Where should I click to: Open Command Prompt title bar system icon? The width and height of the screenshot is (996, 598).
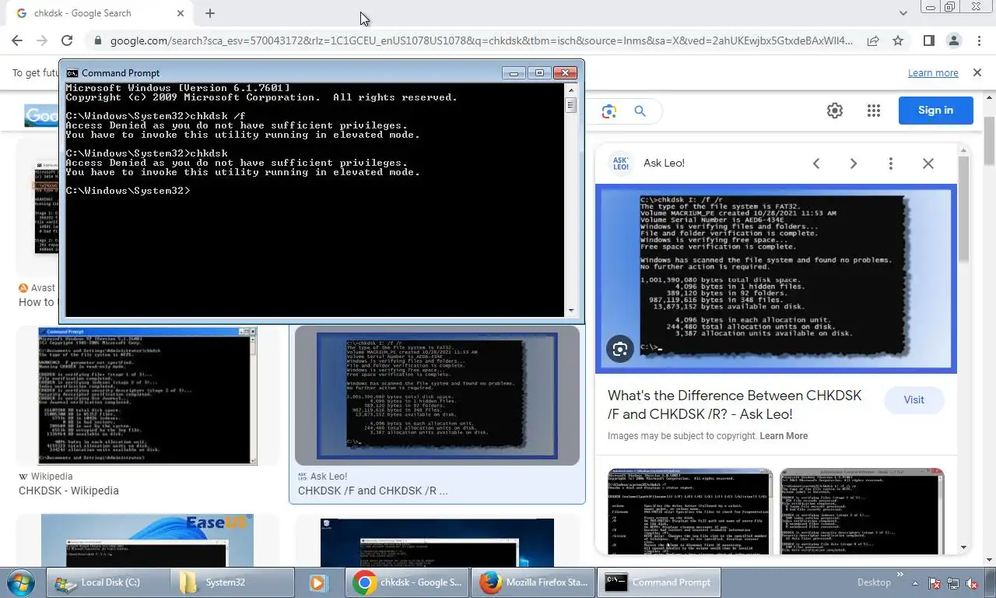72,72
